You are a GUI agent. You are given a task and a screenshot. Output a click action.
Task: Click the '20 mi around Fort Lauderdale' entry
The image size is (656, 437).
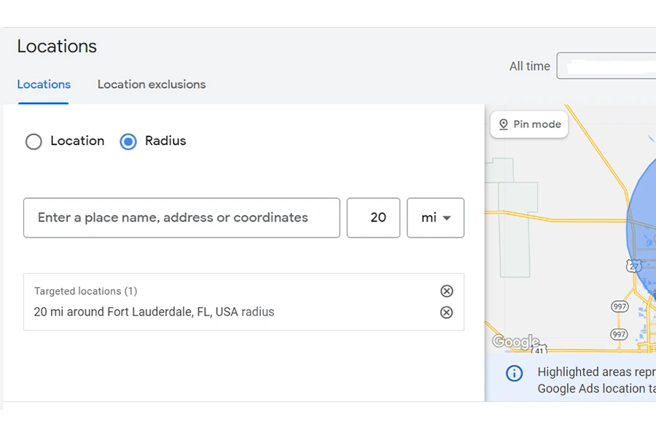pyautogui.click(x=154, y=312)
